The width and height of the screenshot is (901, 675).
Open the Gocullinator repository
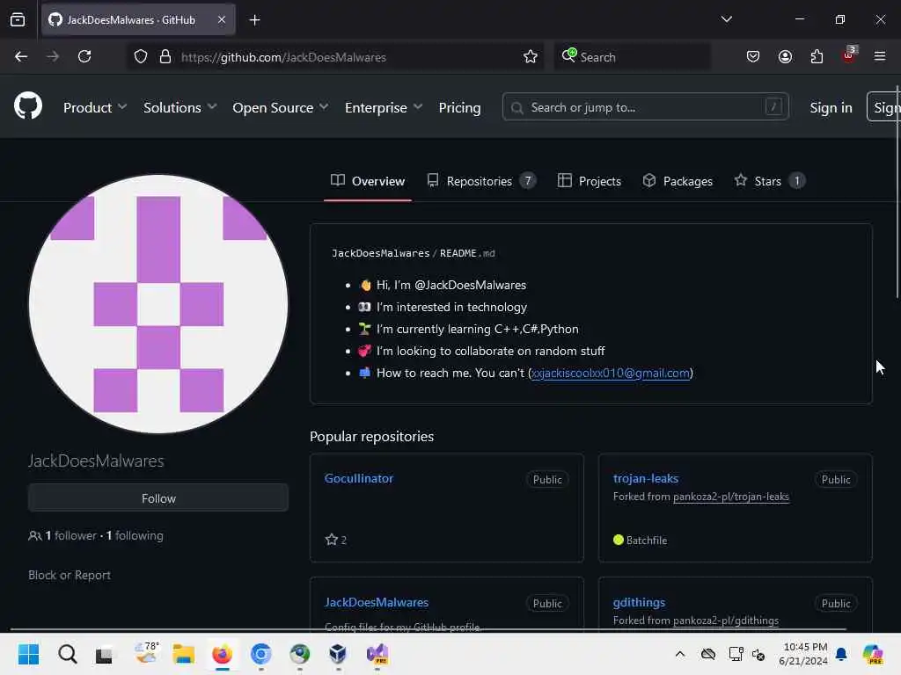(359, 478)
